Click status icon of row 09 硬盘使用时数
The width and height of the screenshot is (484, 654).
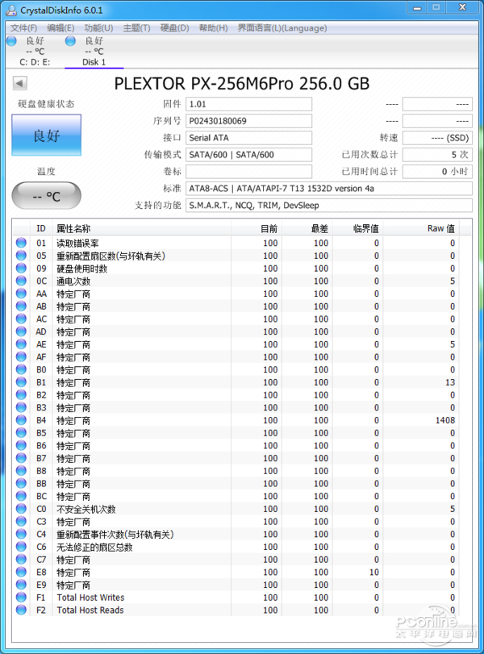point(21,269)
